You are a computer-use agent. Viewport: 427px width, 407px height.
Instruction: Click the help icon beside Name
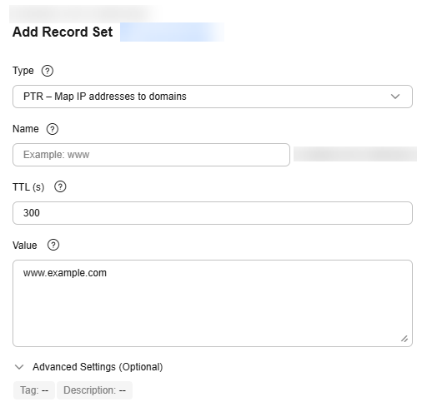[x=53, y=129]
